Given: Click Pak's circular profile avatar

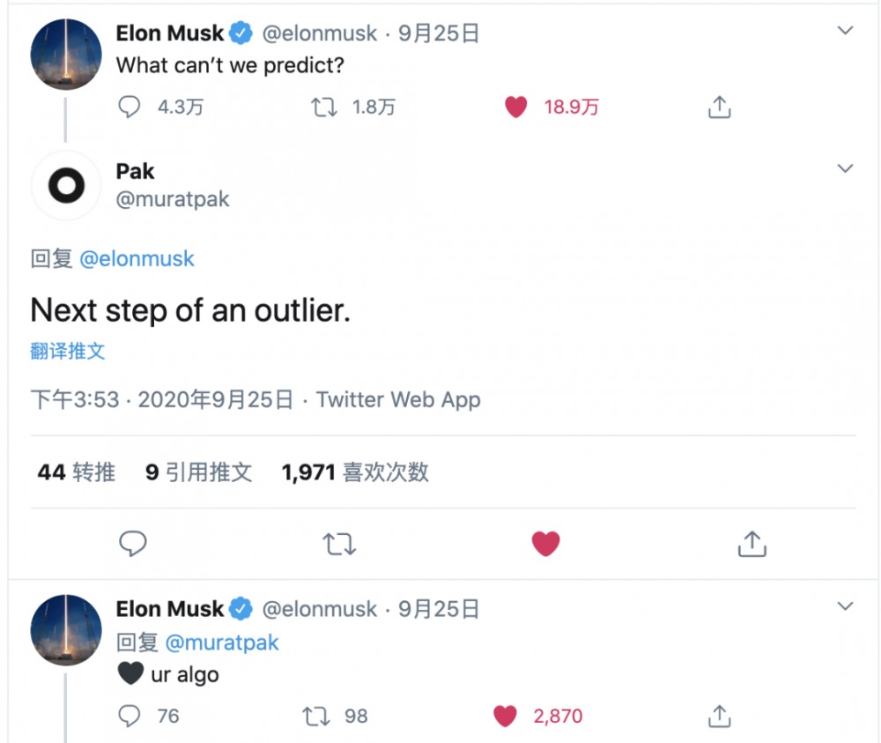Looking at the screenshot, I should [x=64, y=185].
